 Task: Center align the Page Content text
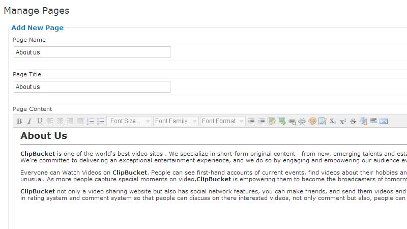[x=60, y=121]
